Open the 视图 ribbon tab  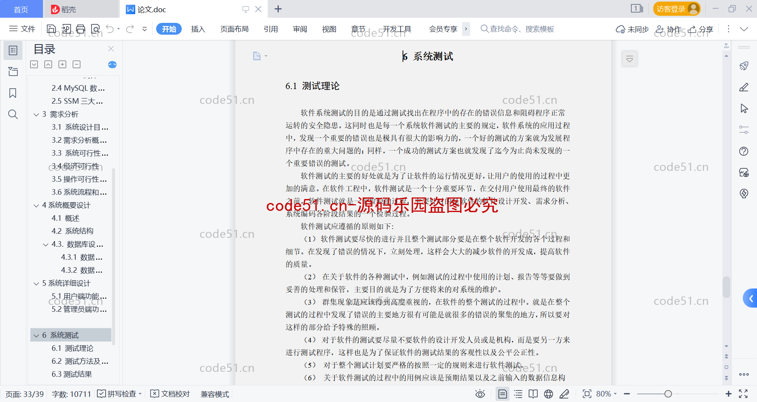point(329,29)
